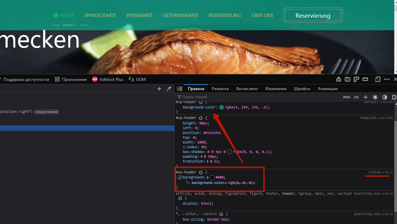397x224 pixels.
Task: Add a new CSS rule with plus icon
Action: pyautogui.click(x=366, y=97)
